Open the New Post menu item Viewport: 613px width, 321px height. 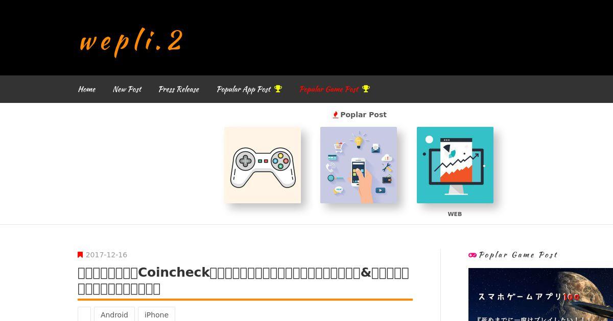127,89
